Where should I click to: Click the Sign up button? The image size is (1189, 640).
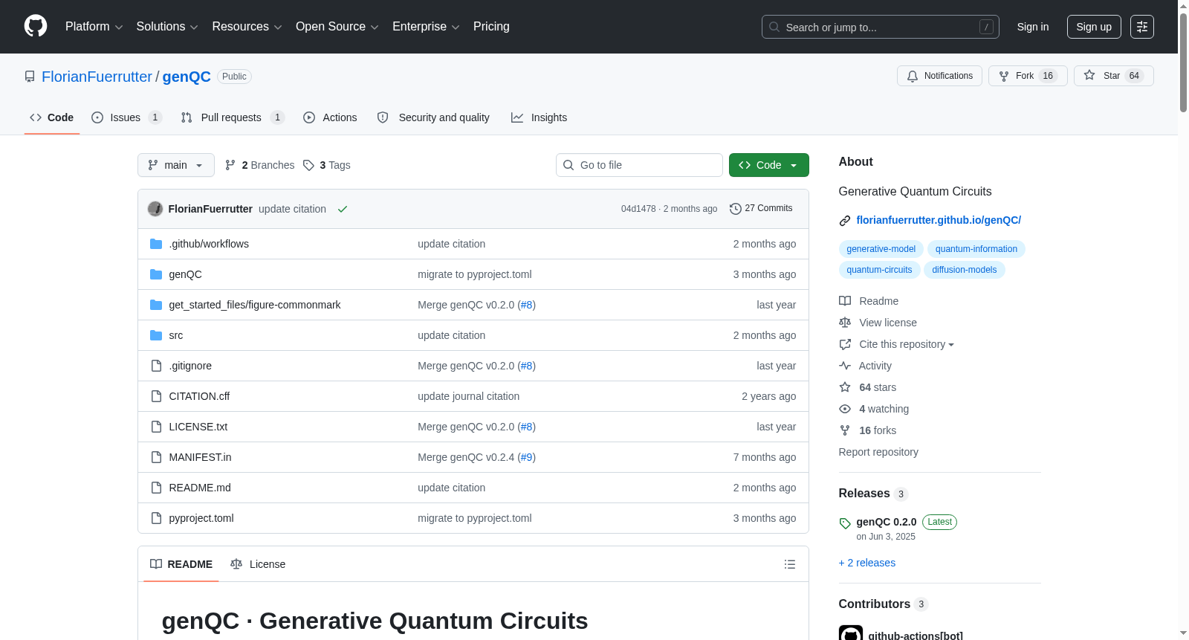[1094, 27]
